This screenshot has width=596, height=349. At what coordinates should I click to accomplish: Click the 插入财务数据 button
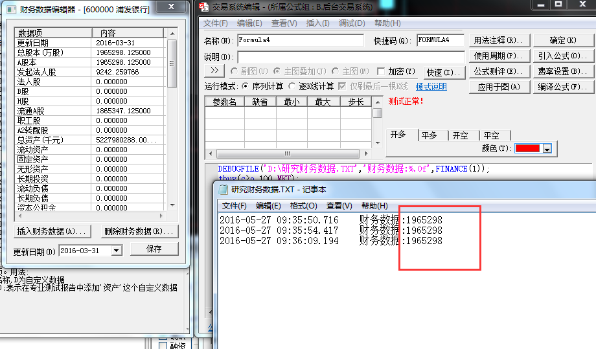point(52,231)
